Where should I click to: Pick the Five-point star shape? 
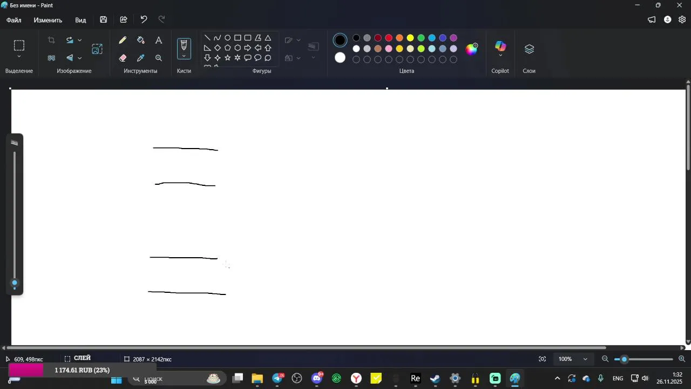pyautogui.click(x=228, y=58)
